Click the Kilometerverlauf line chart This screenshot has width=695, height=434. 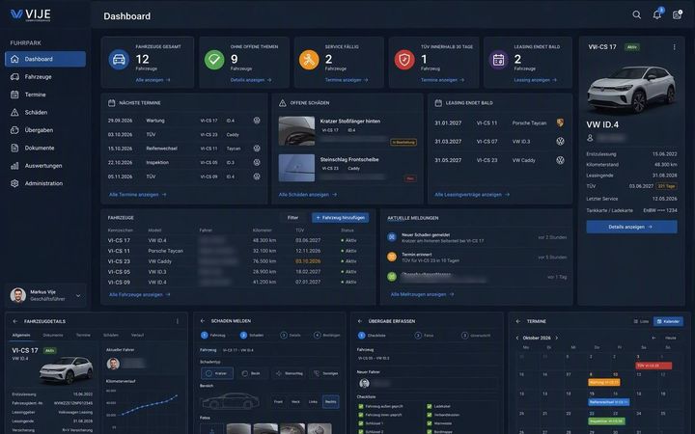(143, 407)
